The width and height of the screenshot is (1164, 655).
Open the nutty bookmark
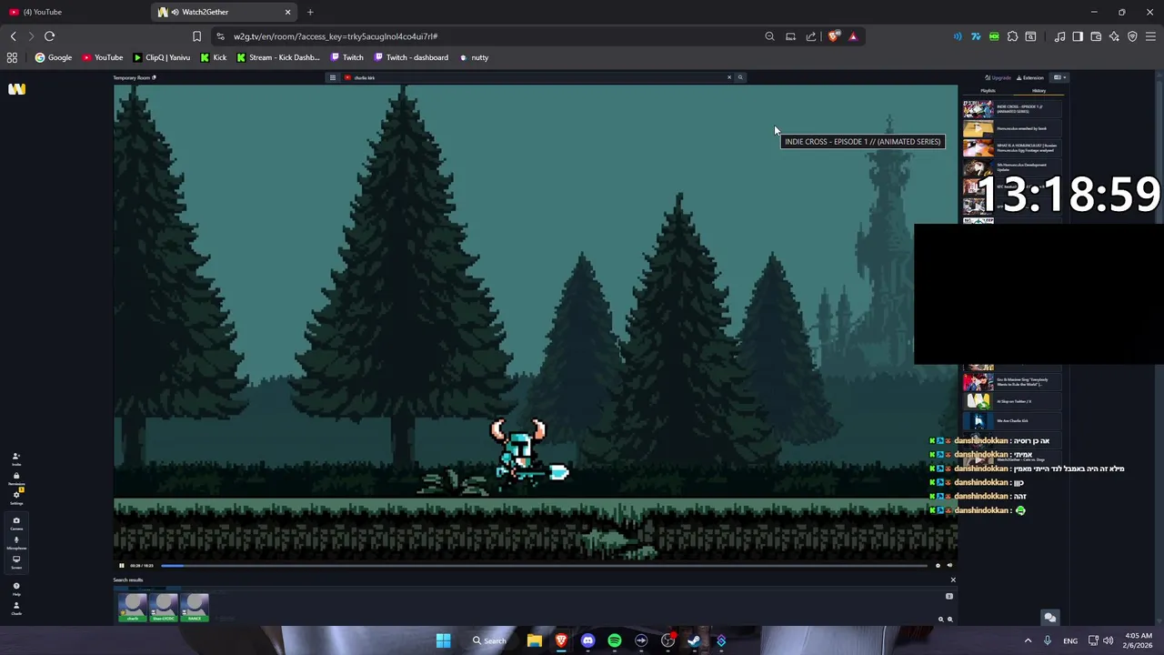(474, 57)
